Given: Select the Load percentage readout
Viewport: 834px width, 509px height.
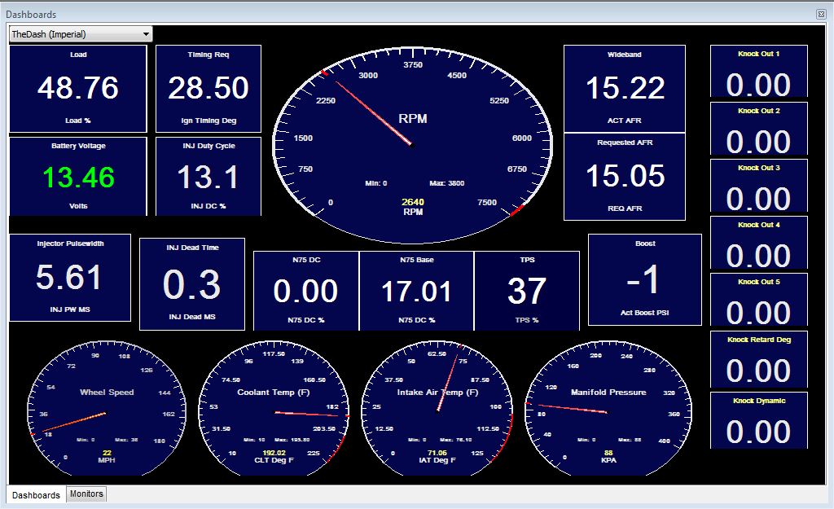Looking at the screenshot, I should tap(78, 88).
